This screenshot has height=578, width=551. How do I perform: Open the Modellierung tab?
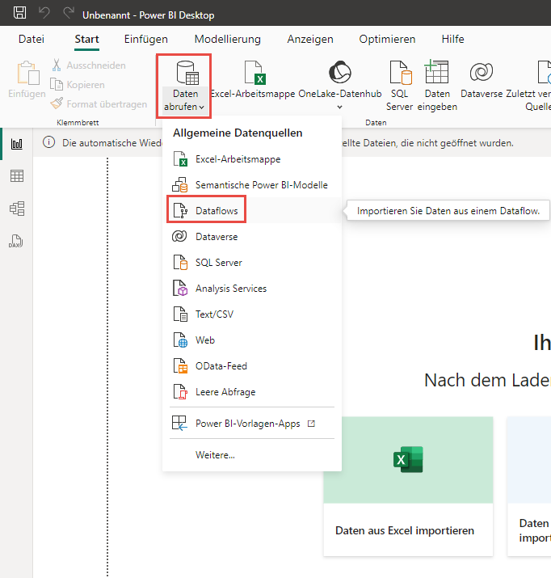click(228, 39)
